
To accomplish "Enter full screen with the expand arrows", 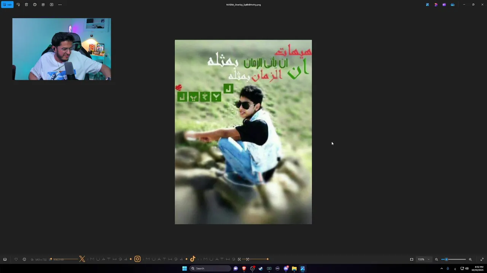I will click(482, 259).
